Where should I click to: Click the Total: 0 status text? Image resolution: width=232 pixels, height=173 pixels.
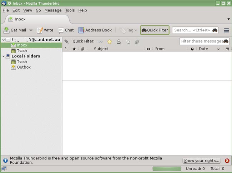click(x=217, y=169)
